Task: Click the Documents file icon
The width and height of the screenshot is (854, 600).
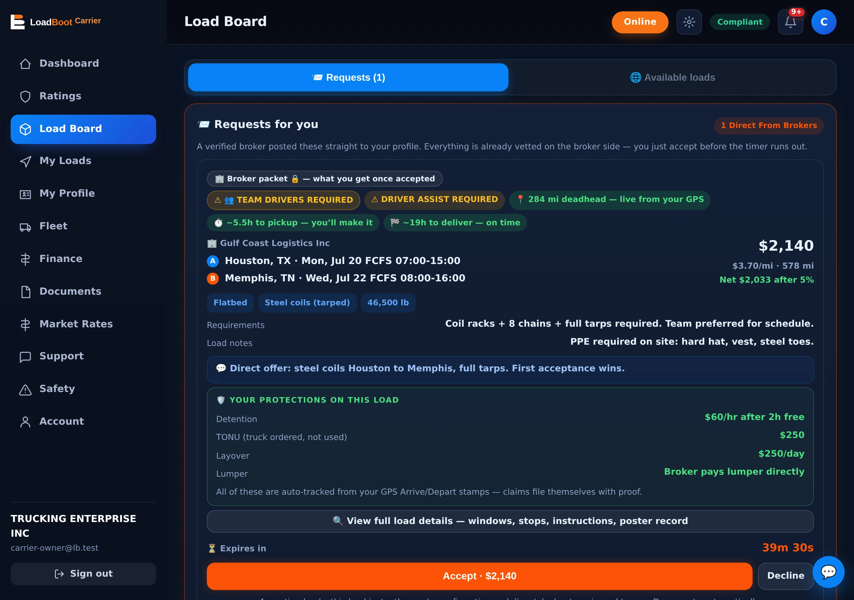Action: click(25, 292)
